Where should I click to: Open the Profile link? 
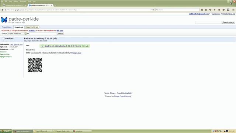click(x=225, y=14)
